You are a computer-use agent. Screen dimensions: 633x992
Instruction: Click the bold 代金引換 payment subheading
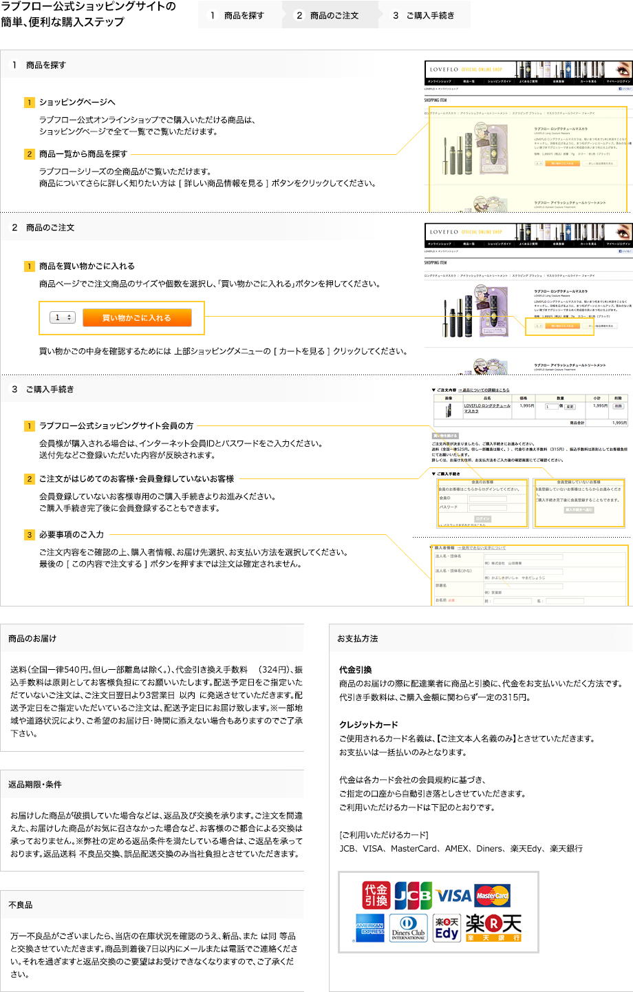tap(356, 669)
